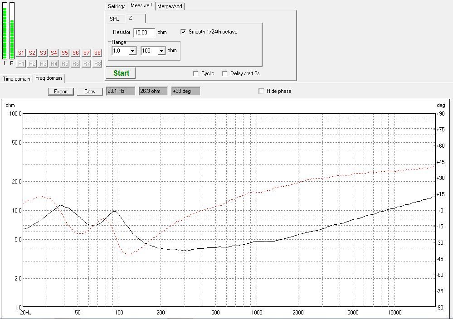
Task: Click the 1000 frequency axis label
Action: [x=257, y=313]
